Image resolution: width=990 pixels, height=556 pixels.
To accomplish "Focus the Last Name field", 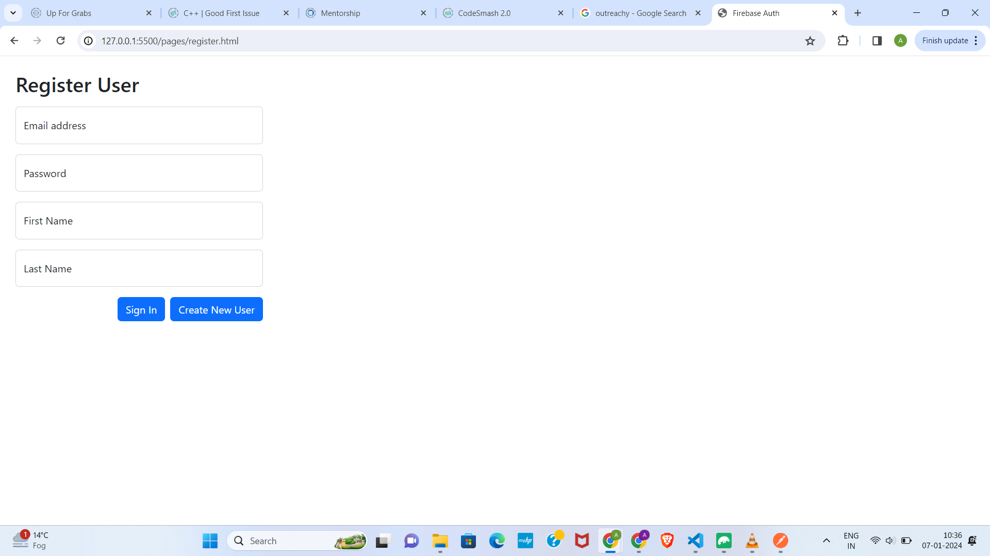I will coord(139,269).
